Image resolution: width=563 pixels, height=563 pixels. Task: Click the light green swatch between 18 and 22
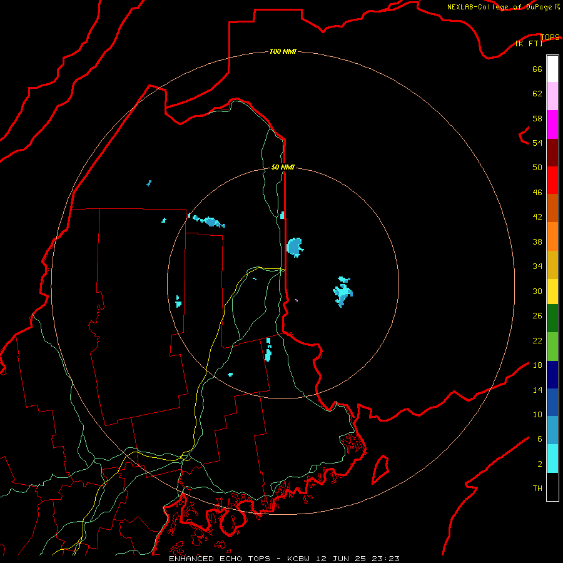click(552, 347)
